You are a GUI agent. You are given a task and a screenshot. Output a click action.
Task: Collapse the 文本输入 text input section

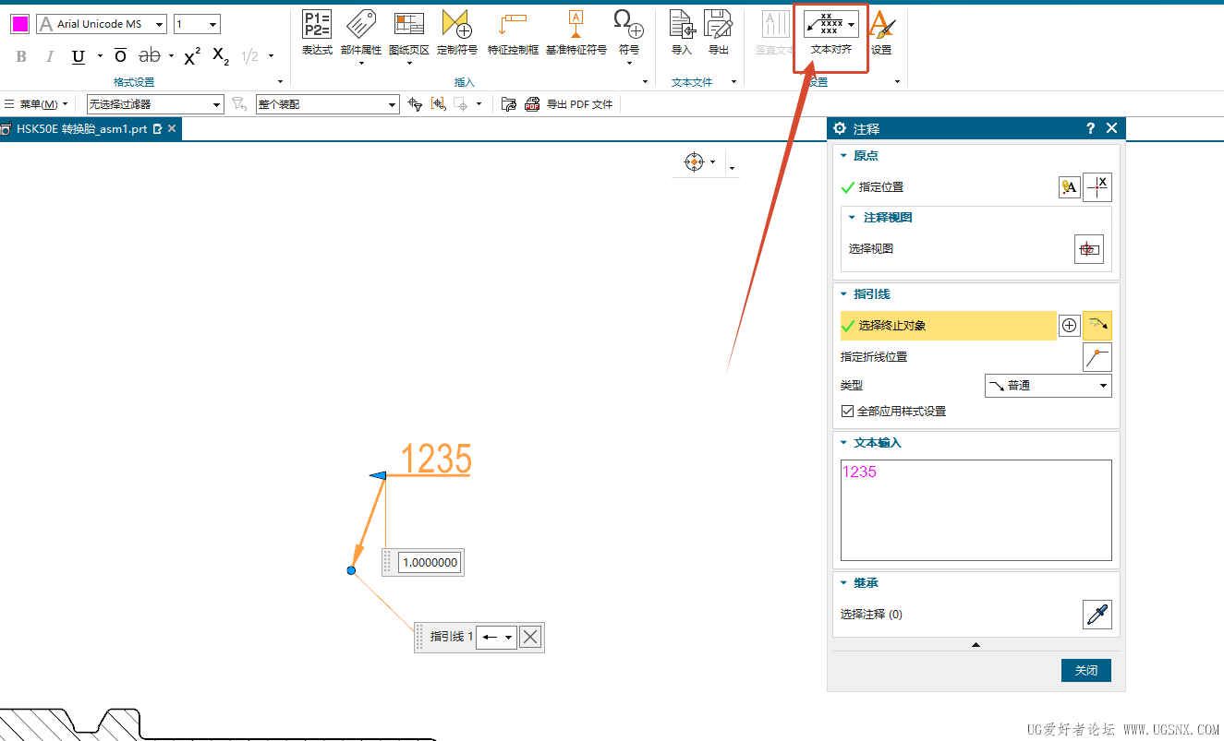pyautogui.click(x=843, y=443)
